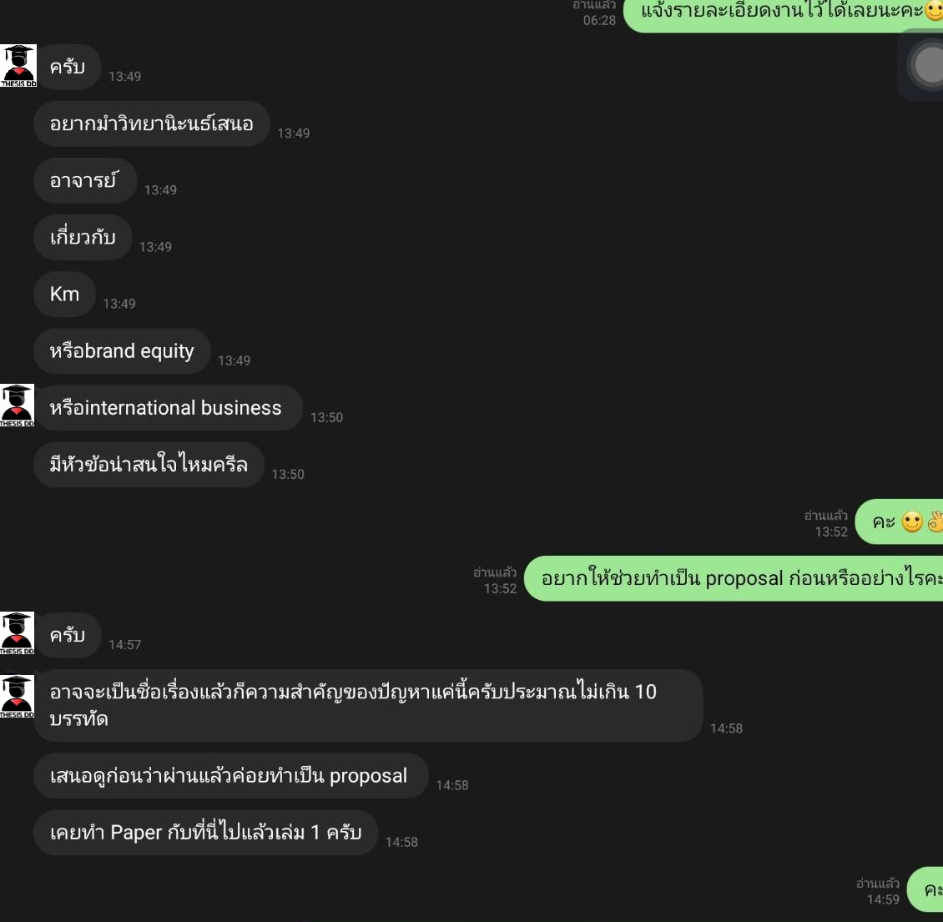Tap the 'อาจารย์' chat bubble

(x=85, y=180)
